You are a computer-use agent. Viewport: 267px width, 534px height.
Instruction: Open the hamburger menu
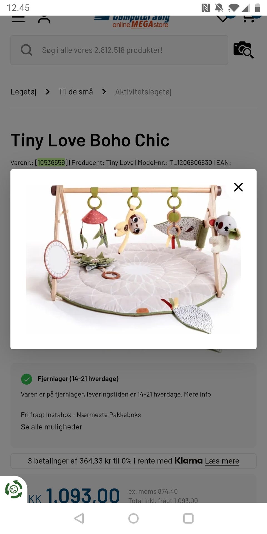[18, 19]
